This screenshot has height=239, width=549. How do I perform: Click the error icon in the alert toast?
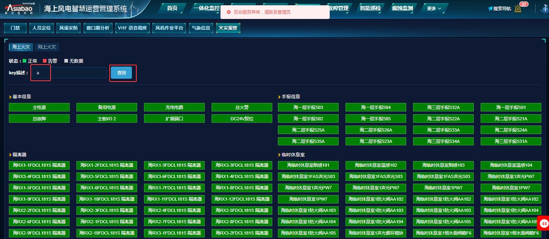[229, 12]
